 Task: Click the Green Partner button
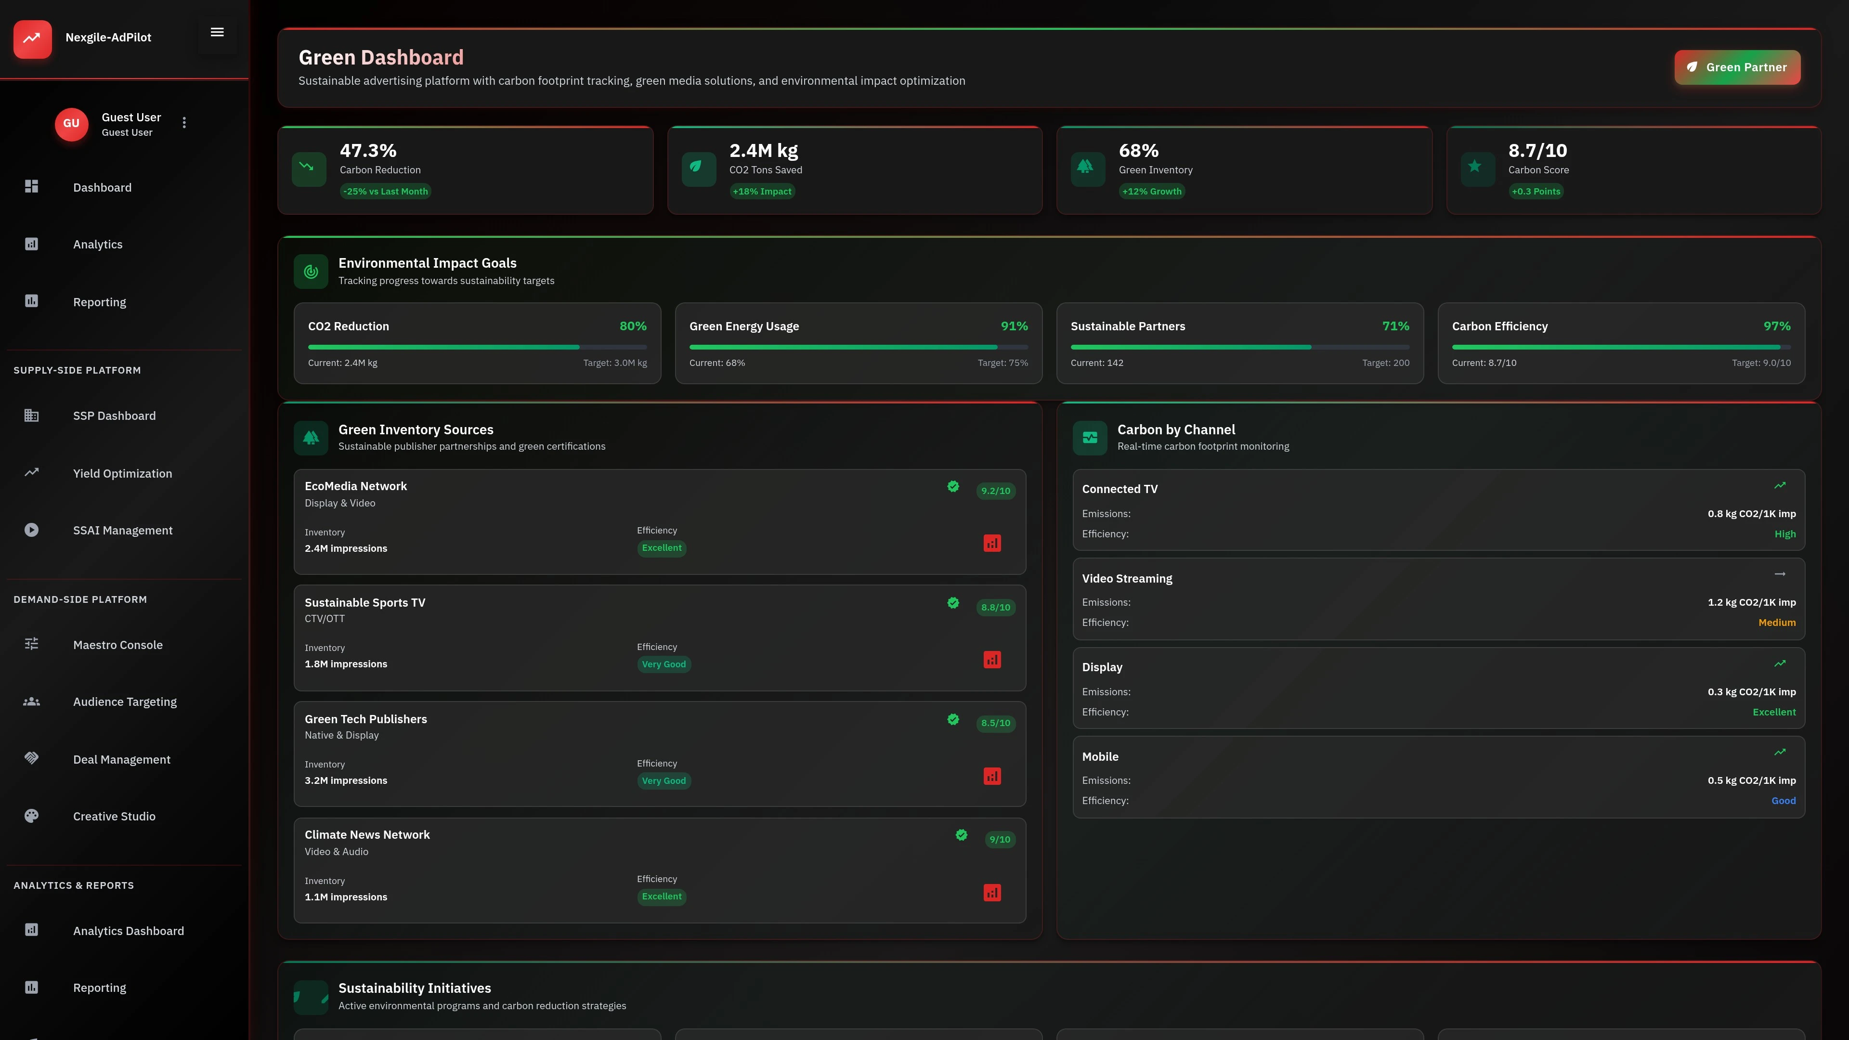tap(1737, 67)
